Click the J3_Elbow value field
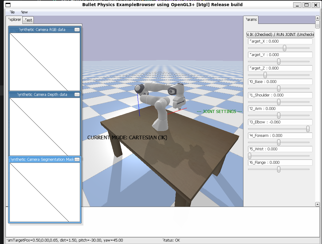 [280, 122]
